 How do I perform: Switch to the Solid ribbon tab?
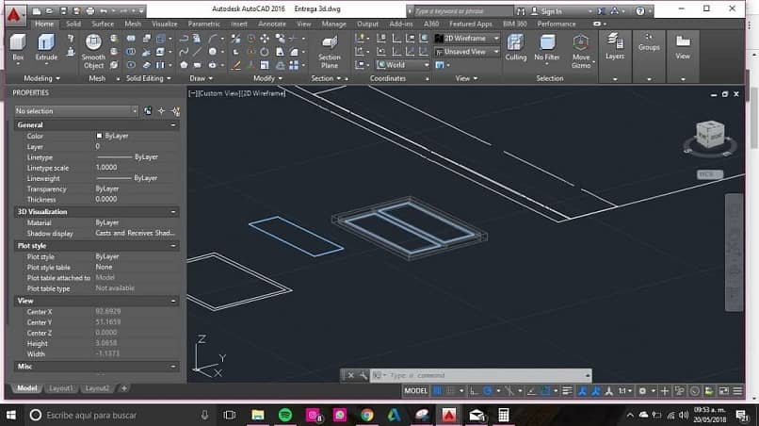73,24
